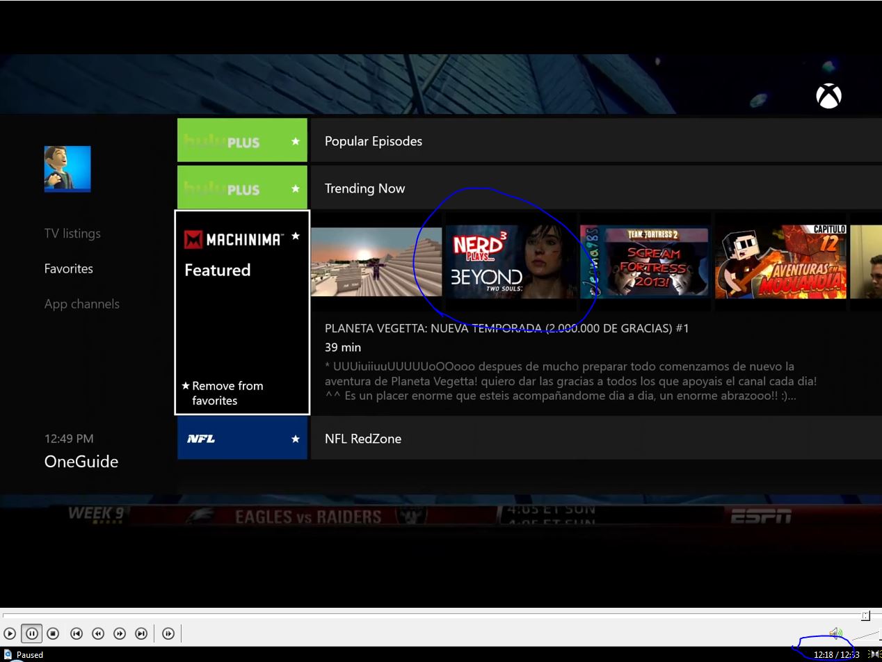The width and height of the screenshot is (882, 662).
Task: Click the Stop button in player controls
Action: point(53,633)
